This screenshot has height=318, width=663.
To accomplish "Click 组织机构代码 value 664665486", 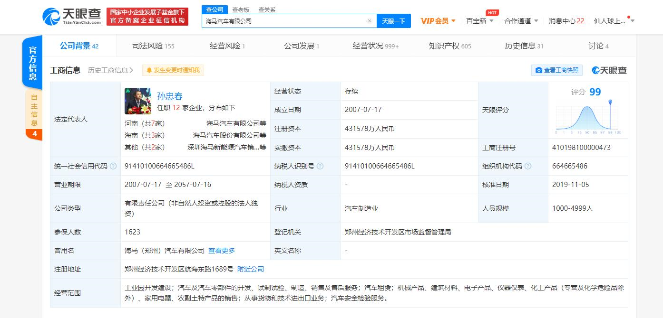I will click(x=570, y=166).
